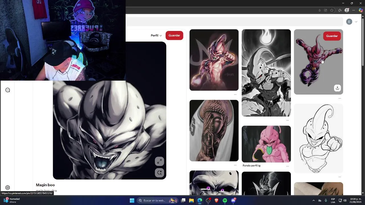Expand the Magin boo pin fullscreen
Image resolution: width=365 pixels, height=205 pixels.
tap(159, 161)
